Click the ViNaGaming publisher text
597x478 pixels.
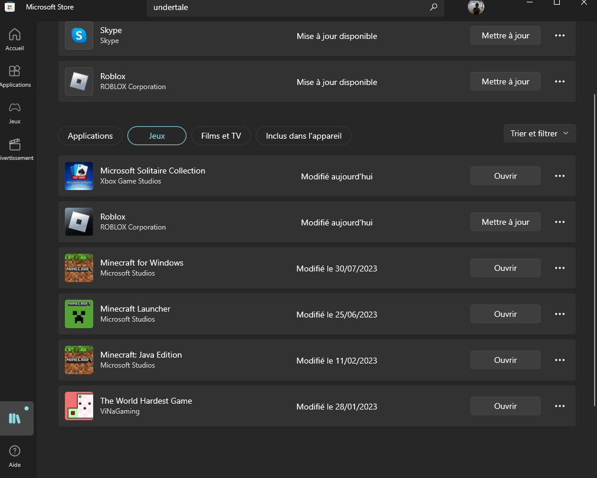coord(120,411)
